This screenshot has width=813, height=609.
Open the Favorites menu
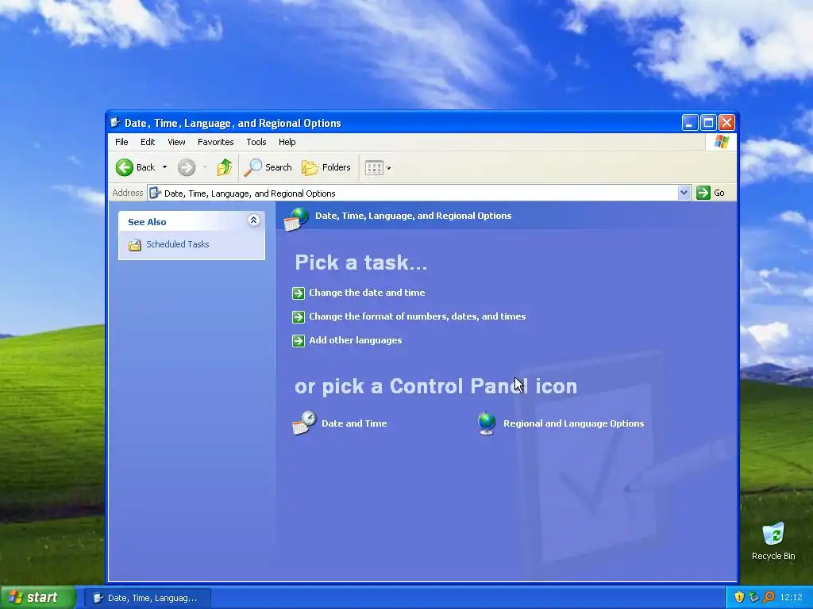coord(216,142)
